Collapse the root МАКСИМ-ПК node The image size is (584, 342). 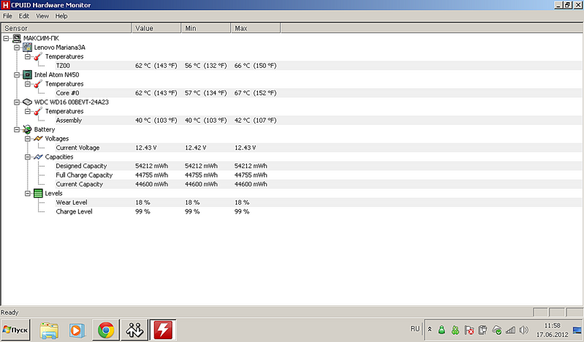(x=7, y=38)
